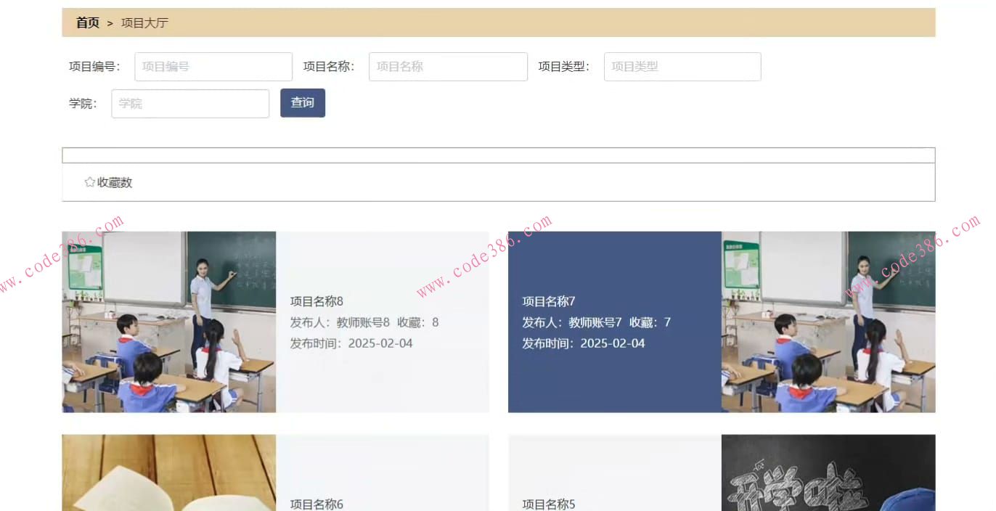Click the 项目类型 input field
This screenshot has height=511, width=996.
coord(682,66)
